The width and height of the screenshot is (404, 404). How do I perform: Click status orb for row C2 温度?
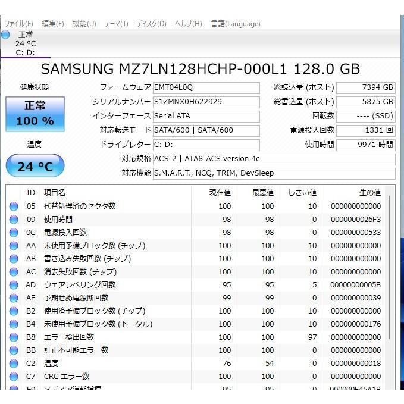coord(14,364)
